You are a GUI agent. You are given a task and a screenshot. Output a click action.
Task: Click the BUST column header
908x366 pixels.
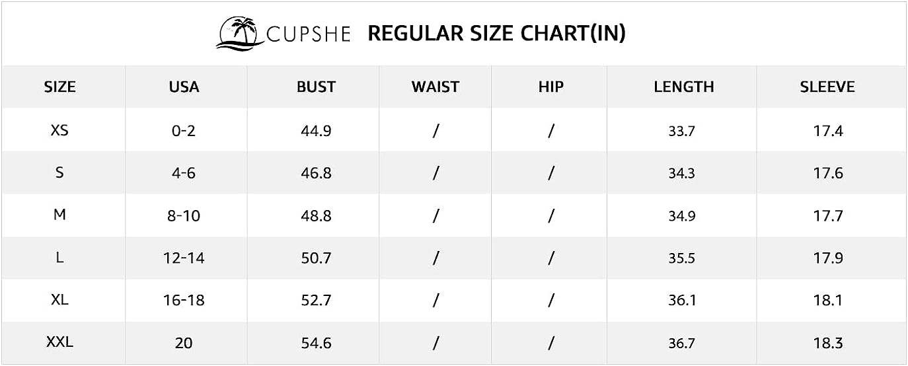tap(316, 87)
